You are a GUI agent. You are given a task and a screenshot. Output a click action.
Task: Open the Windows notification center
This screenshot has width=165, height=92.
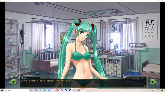point(162,90)
